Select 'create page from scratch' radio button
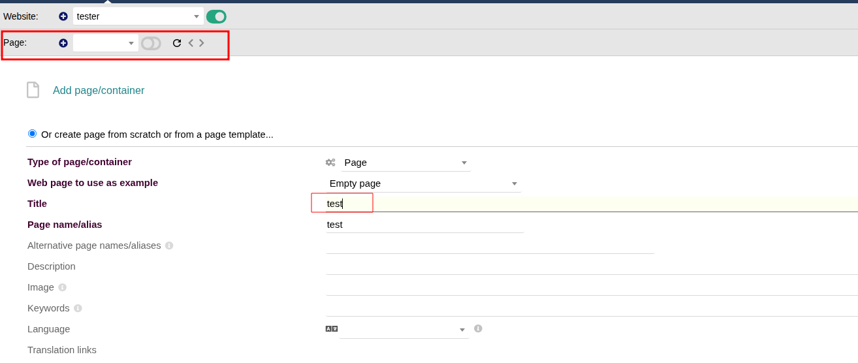The width and height of the screenshot is (858, 363). (33, 134)
